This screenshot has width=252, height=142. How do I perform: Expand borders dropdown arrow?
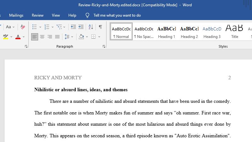point(99,37)
